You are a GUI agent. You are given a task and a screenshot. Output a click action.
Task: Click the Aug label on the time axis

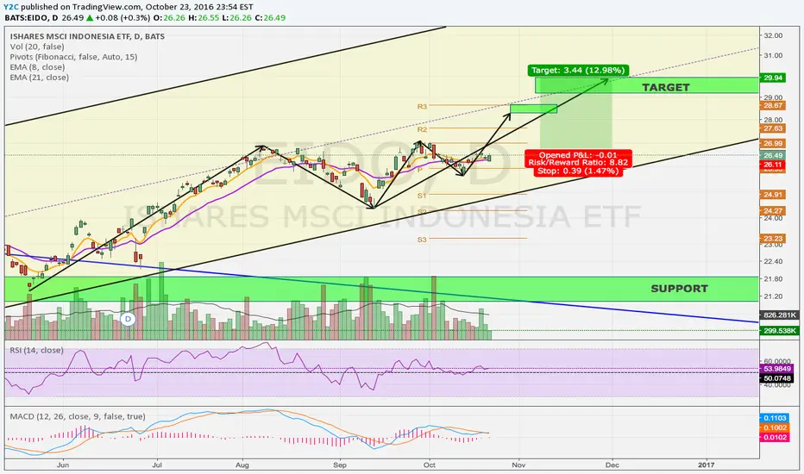tap(242, 465)
